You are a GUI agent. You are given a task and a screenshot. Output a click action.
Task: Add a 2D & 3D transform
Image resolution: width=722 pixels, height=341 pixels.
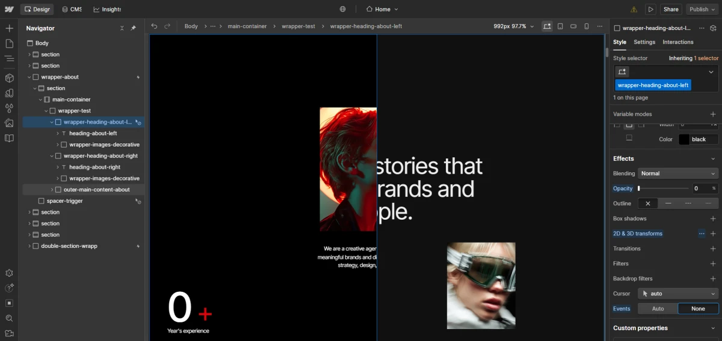pyautogui.click(x=713, y=234)
